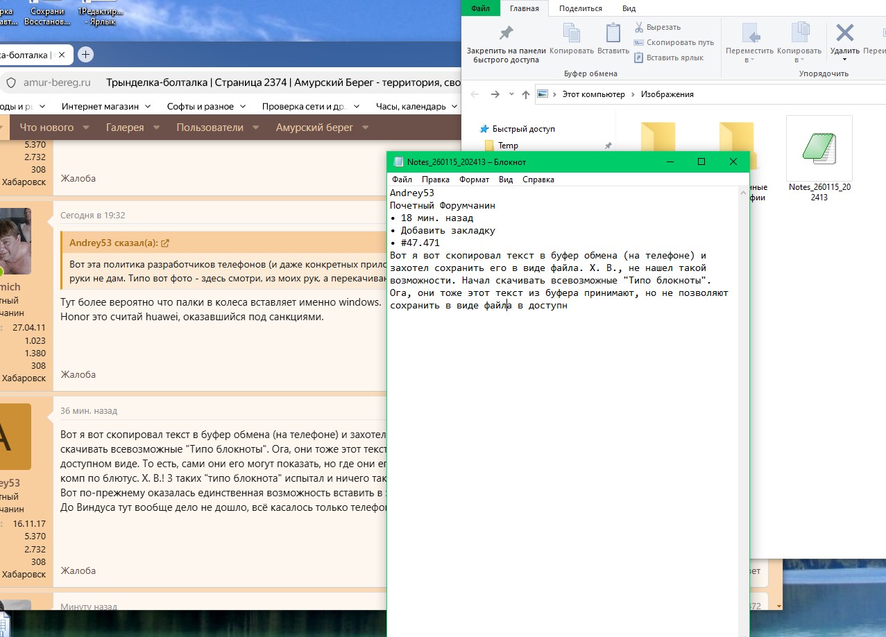Image resolution: width=886 pixels, height=637 pixels.
Task: Click Pin to Quick Access icon
Action: [x=506, y=33]
